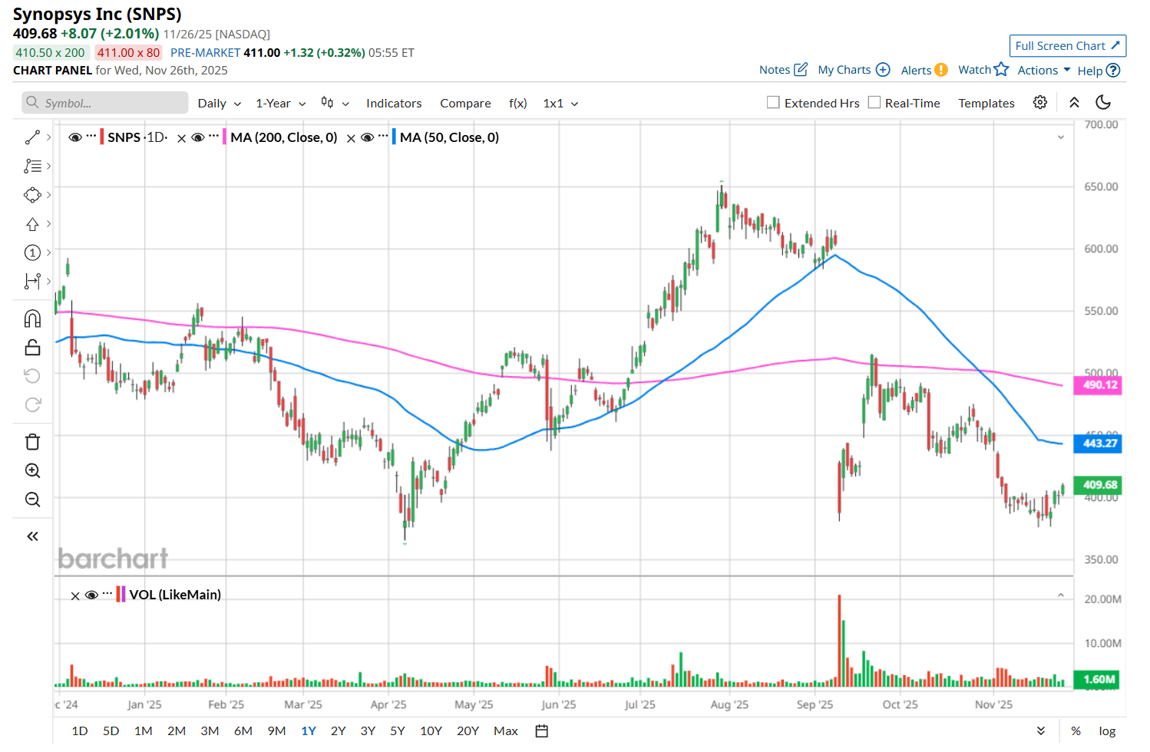Viewport: 1150px width, 752px height.
Task: Open the 1-Year period dropdown
Action: tap(281, 104)
